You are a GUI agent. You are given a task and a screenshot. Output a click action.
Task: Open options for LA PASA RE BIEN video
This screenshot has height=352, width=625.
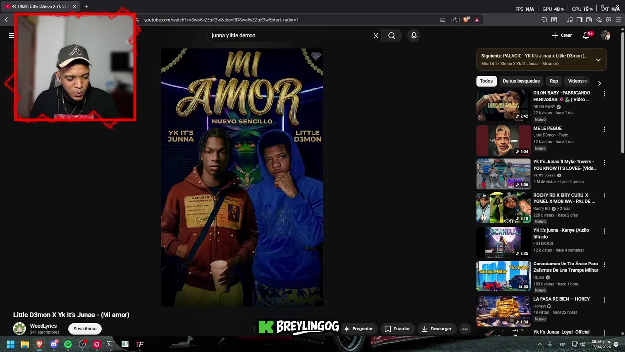(604, 300)
